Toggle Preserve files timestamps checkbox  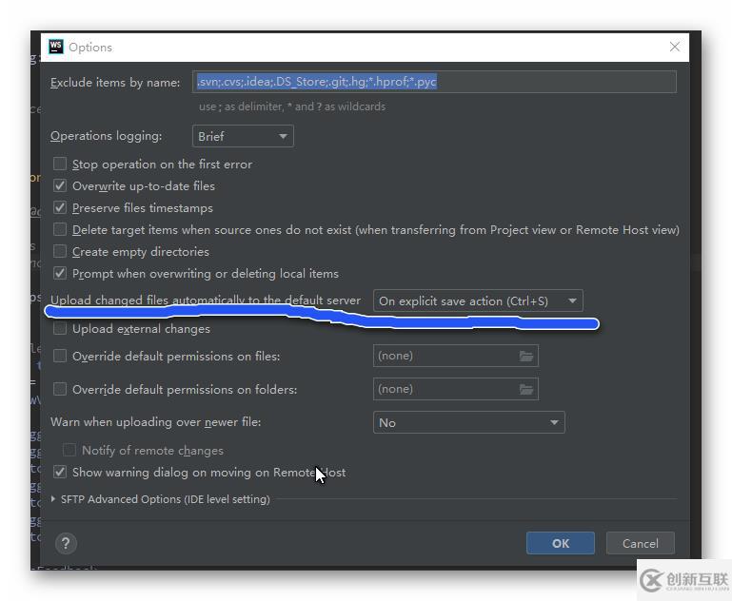coord(60,207)
